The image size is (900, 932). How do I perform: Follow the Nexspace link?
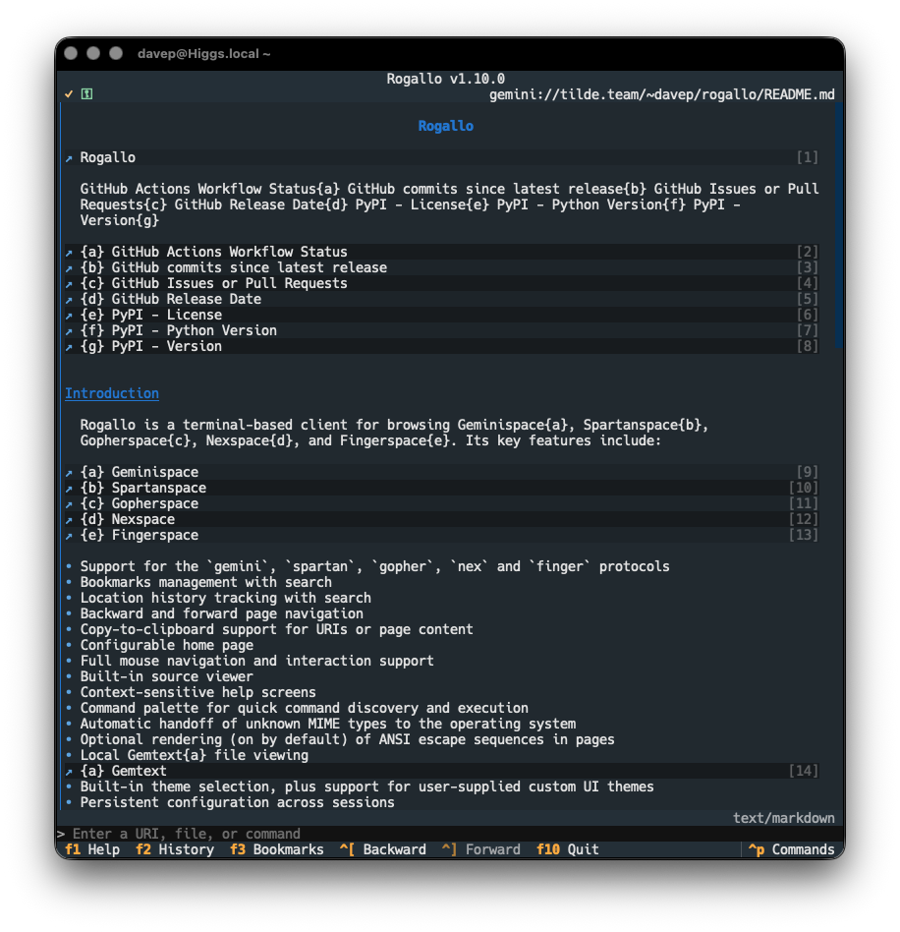tap(442, 519)
